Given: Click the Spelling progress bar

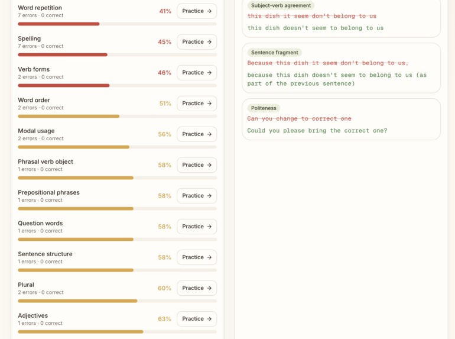Looking at the screenshot, I should (x=117, y=54).
